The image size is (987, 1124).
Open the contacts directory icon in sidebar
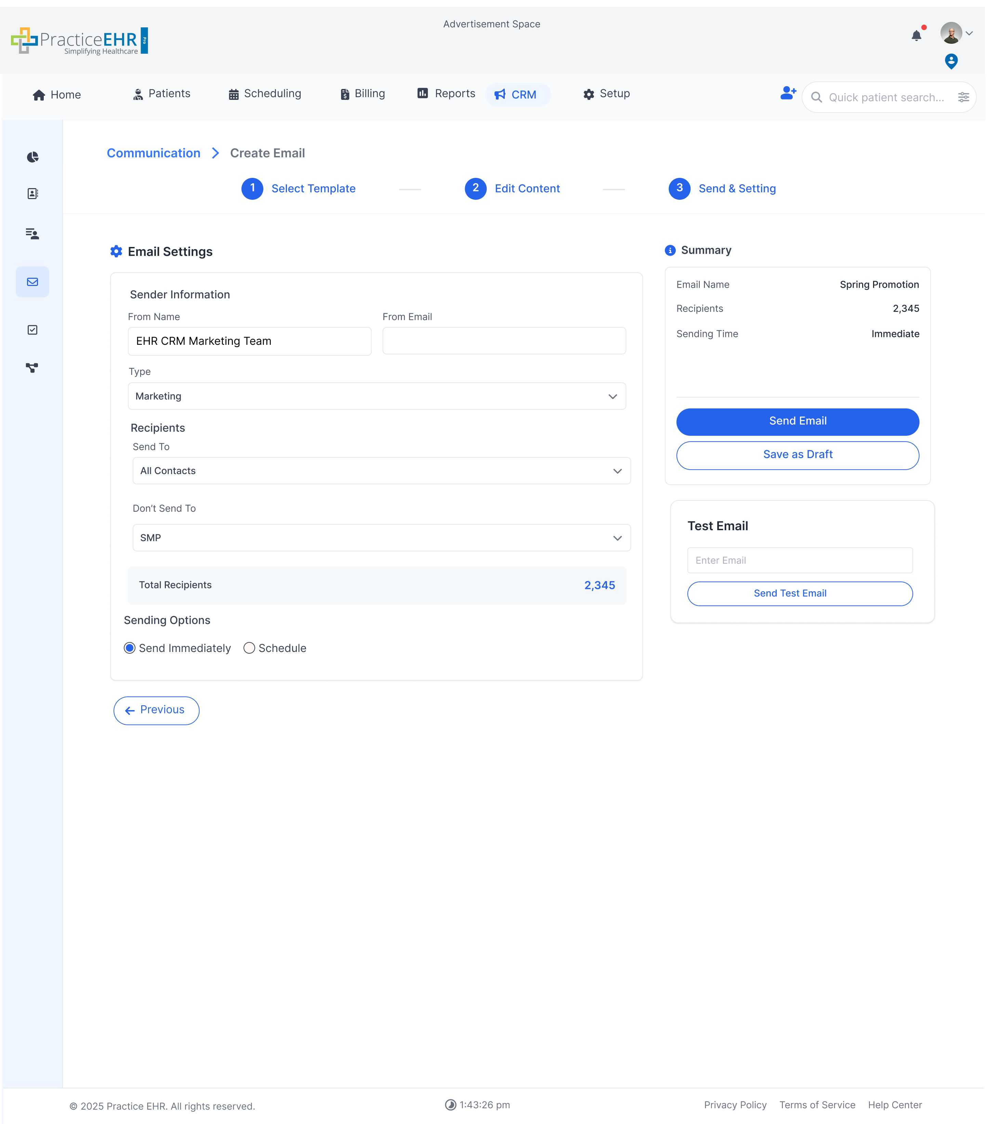point(32,193)
